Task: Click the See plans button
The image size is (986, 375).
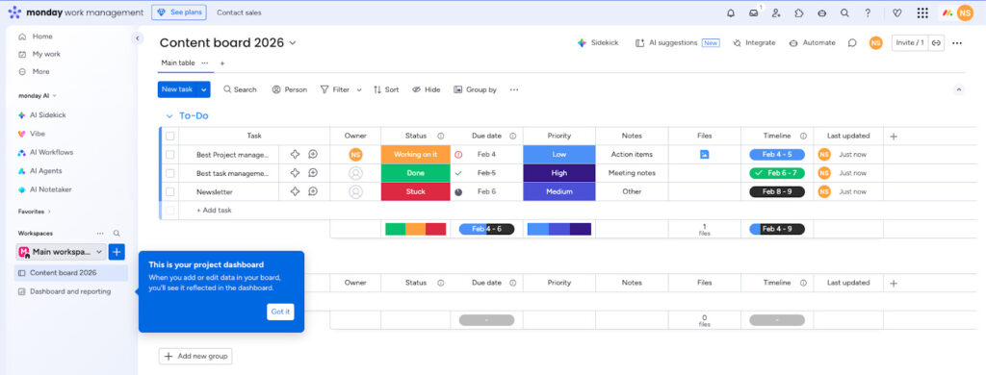Action: coord(179,12)
